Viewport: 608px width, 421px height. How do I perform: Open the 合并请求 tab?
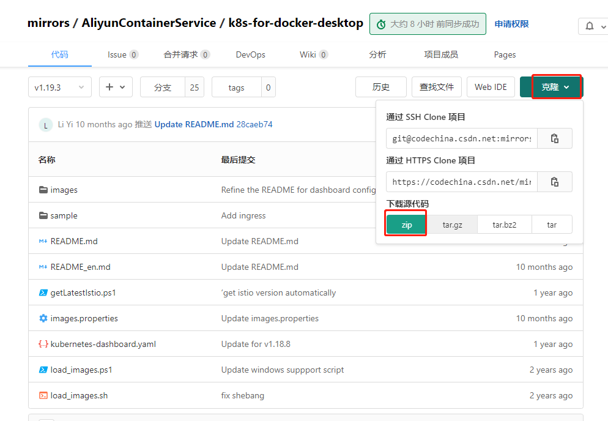click(x=187, y=54)
